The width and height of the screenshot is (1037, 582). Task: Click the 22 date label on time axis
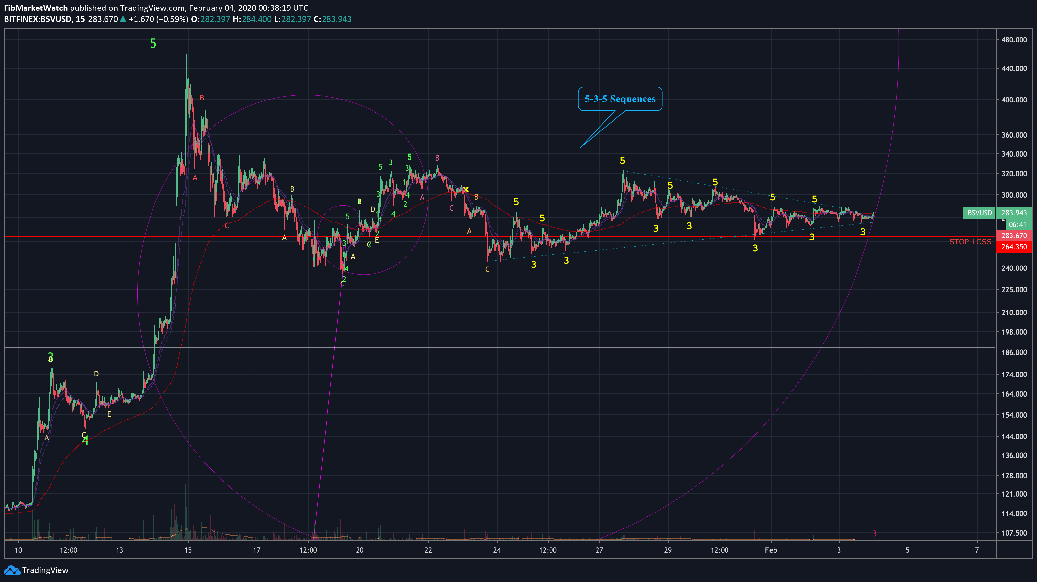[x=428, y=550]
